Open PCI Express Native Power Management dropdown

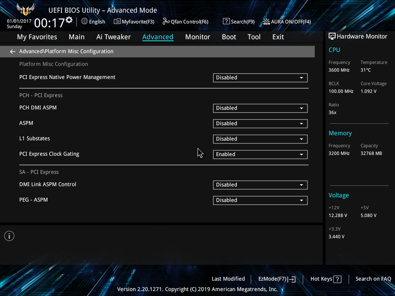pos(260,78)
